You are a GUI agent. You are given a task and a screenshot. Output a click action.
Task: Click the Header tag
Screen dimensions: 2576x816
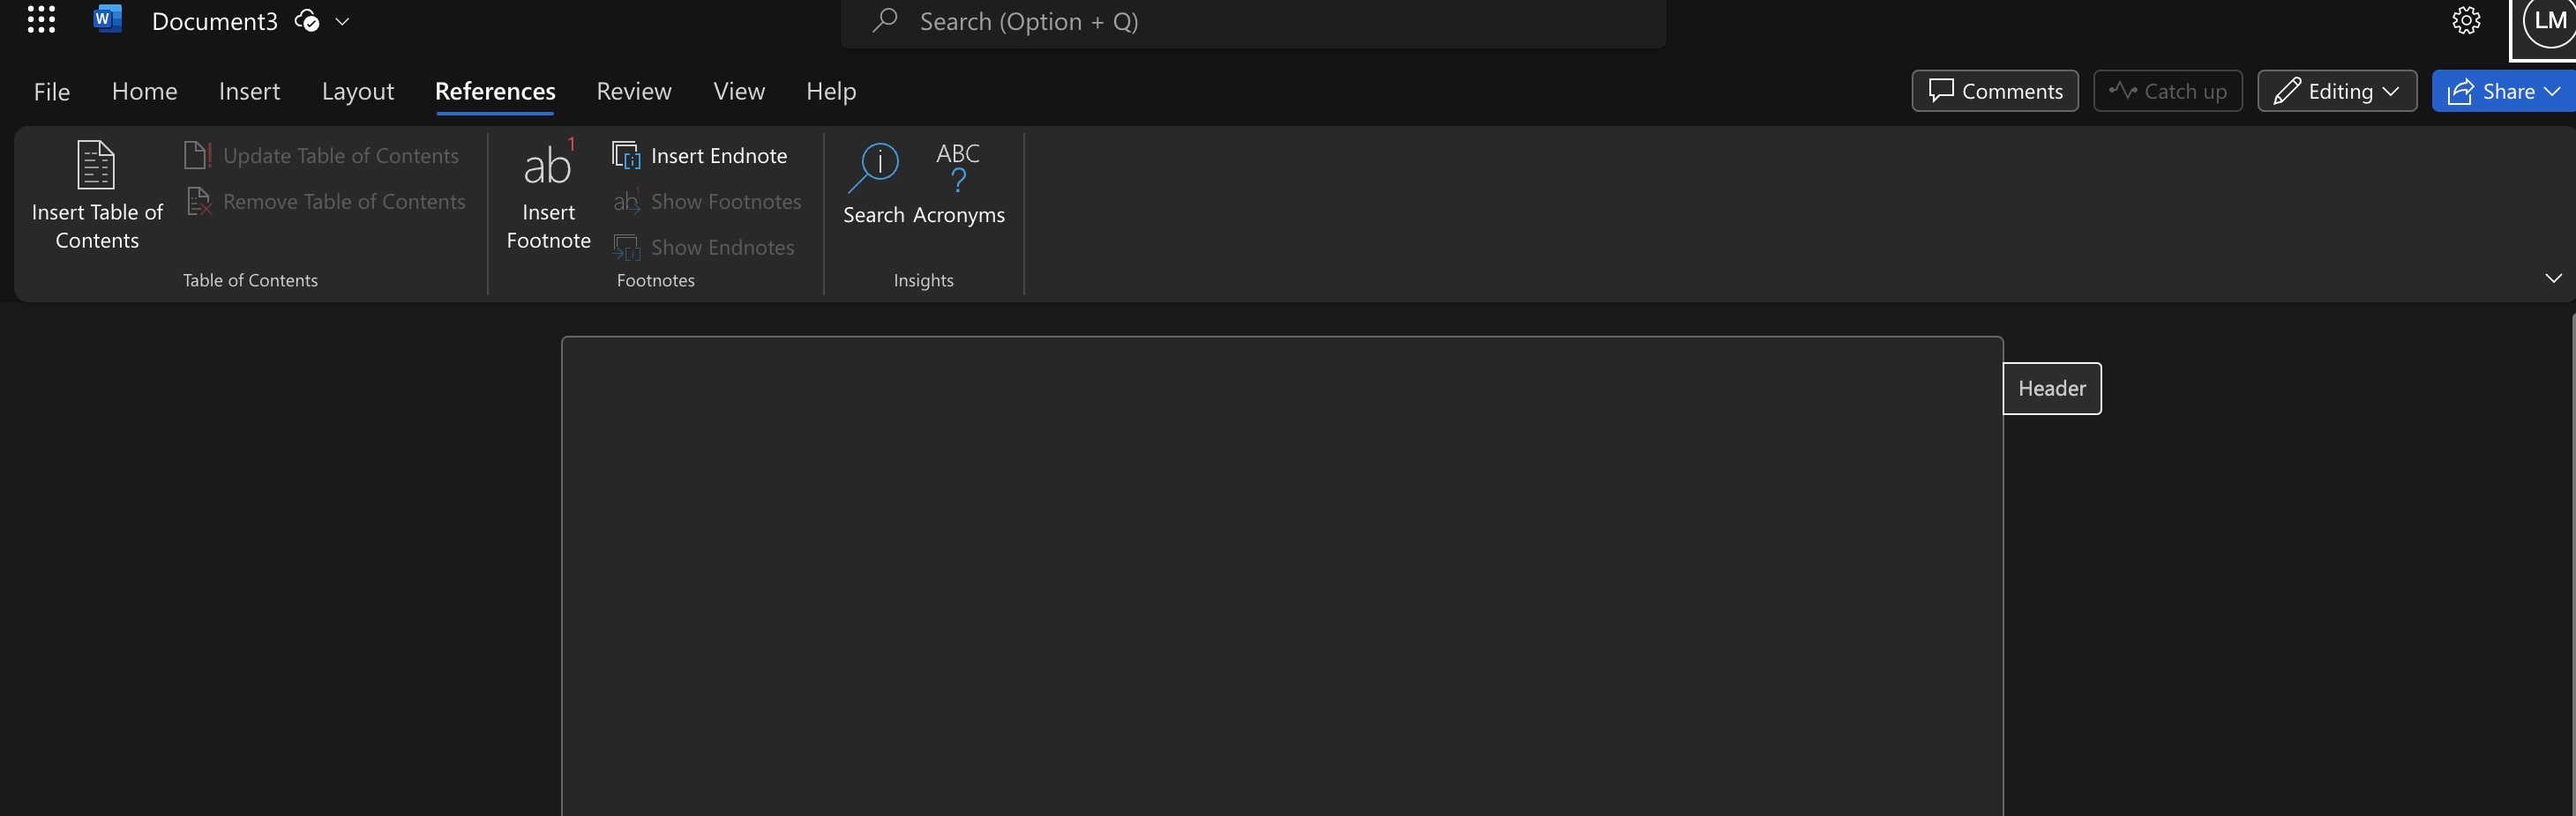click(x=2052, y=389)
